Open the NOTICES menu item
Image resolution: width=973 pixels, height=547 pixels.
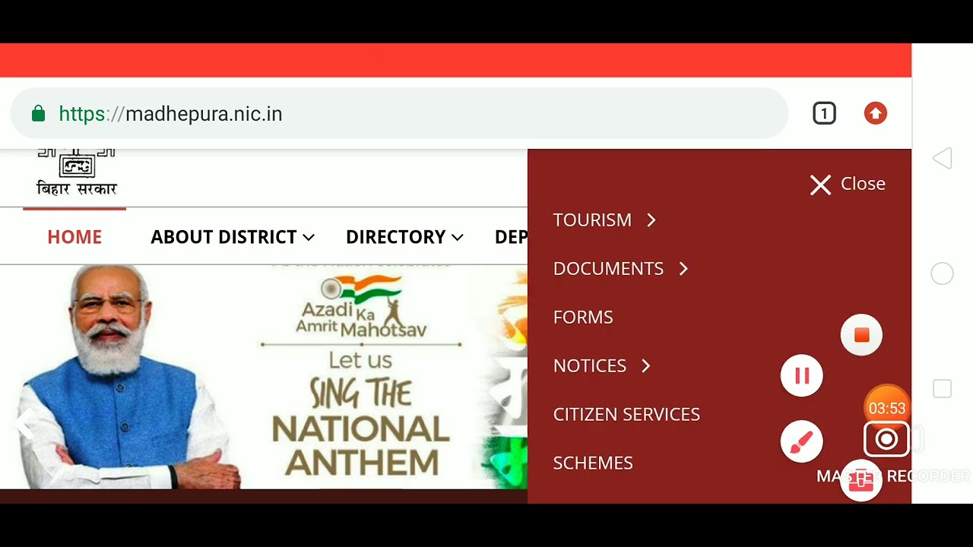click(590, 366)
